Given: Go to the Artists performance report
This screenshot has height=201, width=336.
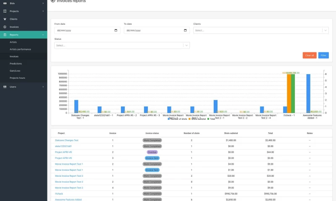Looking at the screenshot, I should click(x=20, y=49).
